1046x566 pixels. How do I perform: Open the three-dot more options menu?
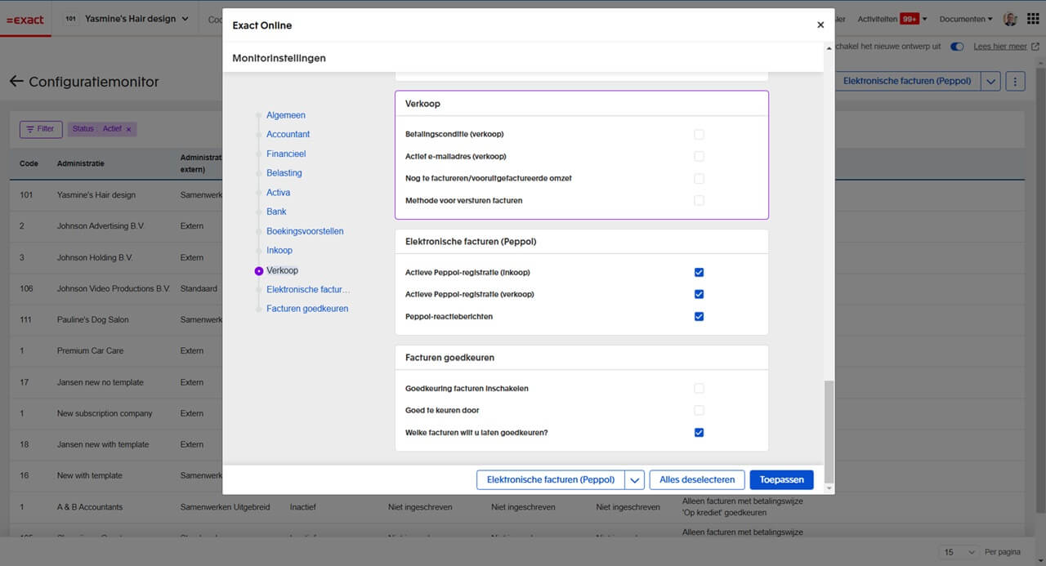(1015, 81)
